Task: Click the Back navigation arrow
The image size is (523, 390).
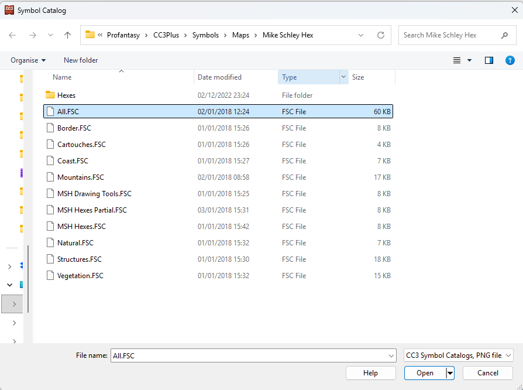Action: (13, 35)
